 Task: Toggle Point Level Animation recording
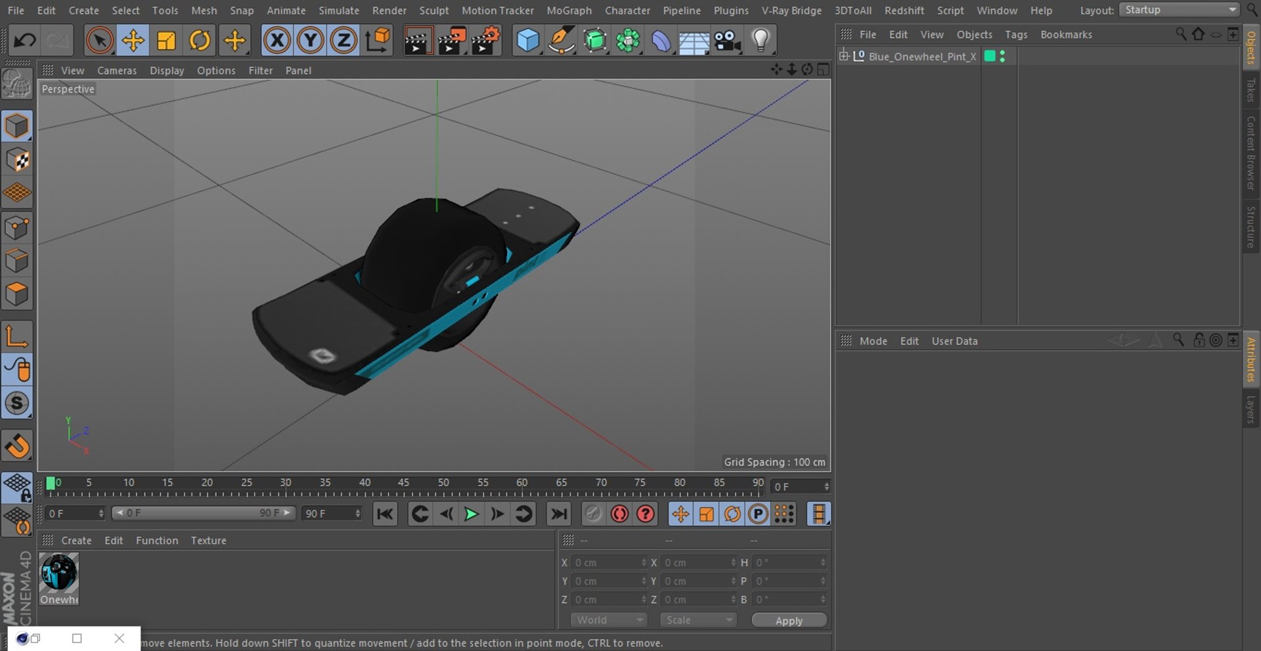784,514
